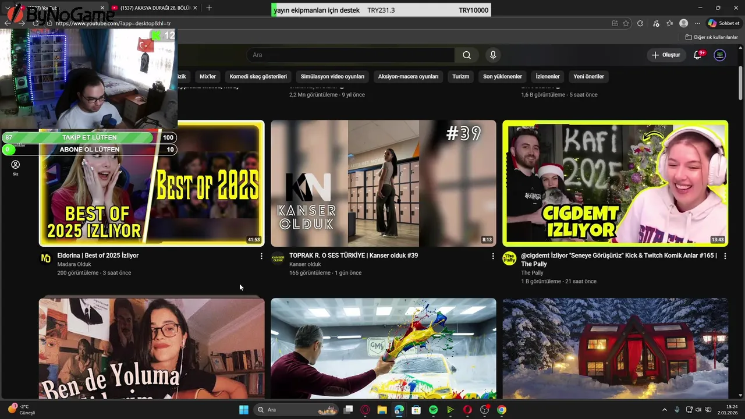Viewport: 745px width, 419px height.
Task: Add page to favorites with star icon
Action: coord(626,23)
